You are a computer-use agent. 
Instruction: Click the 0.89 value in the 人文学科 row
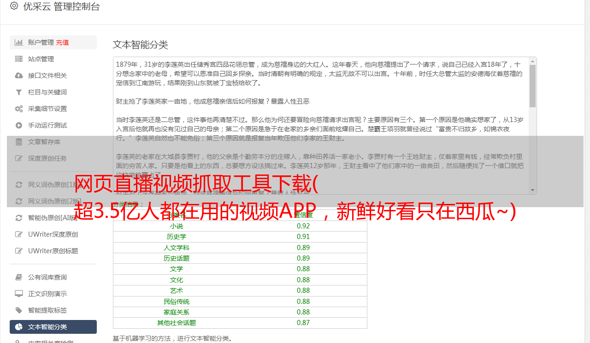pos(303,248)
